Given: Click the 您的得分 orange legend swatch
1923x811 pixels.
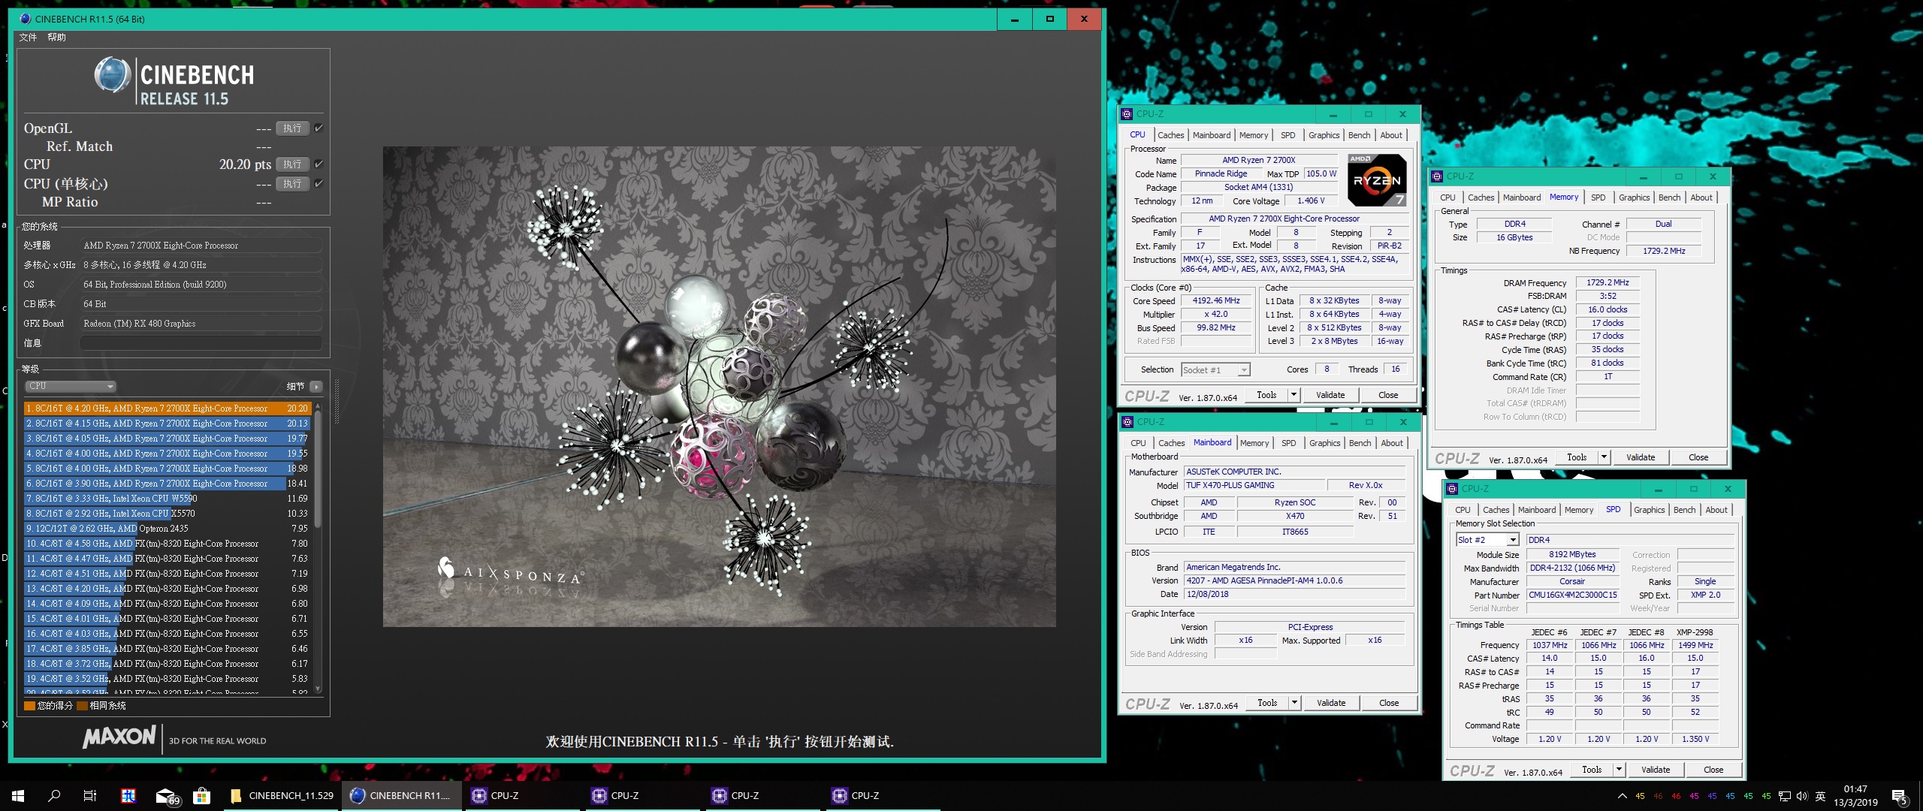Looking at the screenshot, I should 29,706.
